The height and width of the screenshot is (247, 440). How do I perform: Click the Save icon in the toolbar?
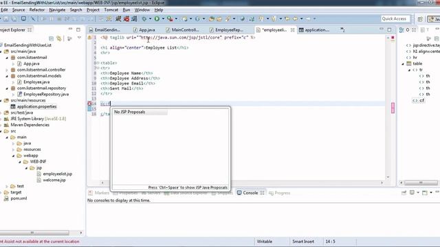point(6,19)
